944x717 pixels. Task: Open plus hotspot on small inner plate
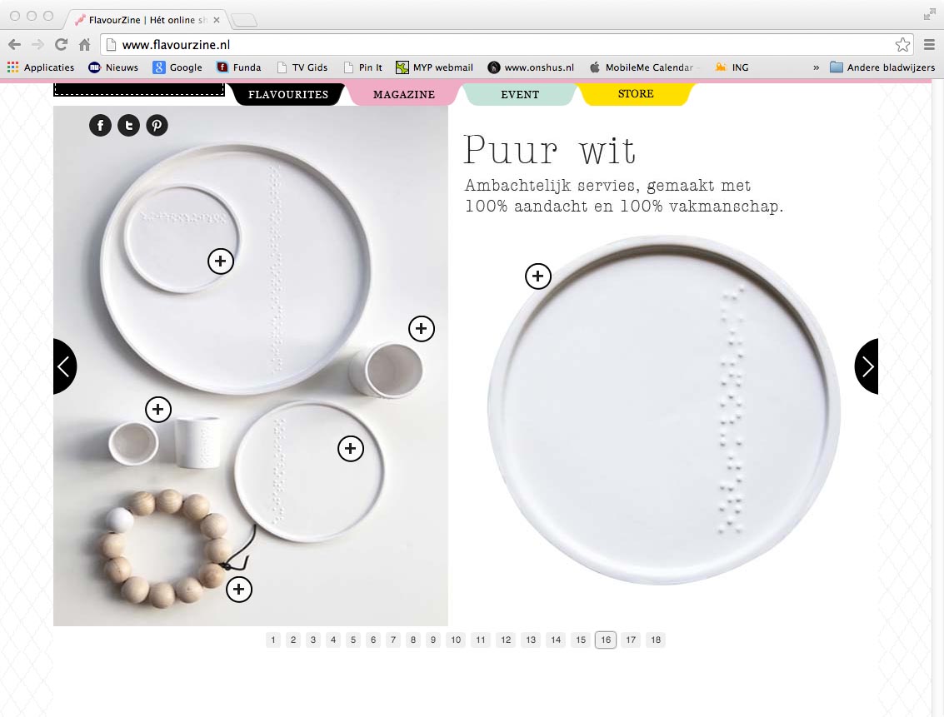pyautogui.click(x=220, y=261)
